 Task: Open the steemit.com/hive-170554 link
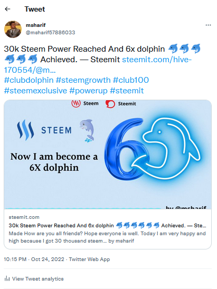pos(98,65)
